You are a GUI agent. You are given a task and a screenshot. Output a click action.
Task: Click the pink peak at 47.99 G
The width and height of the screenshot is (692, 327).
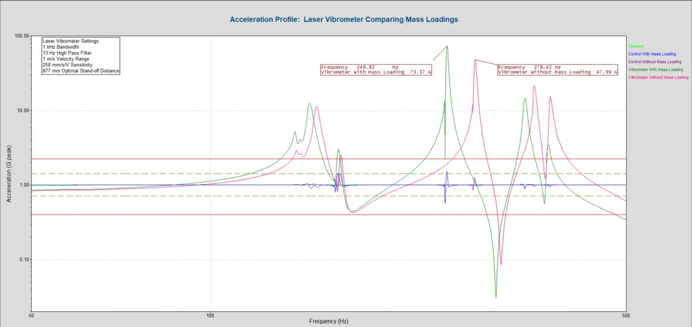click(x=475, y=61)
